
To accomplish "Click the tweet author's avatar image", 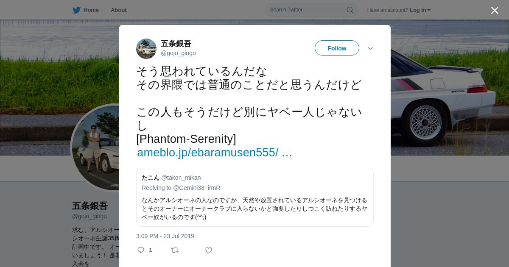I will click(x=146, y=49).
